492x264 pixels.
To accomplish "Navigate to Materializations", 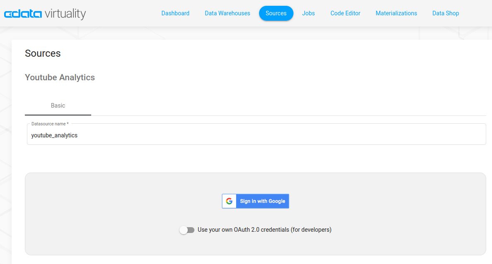I will pyautogui.click(x=396, y=13).
